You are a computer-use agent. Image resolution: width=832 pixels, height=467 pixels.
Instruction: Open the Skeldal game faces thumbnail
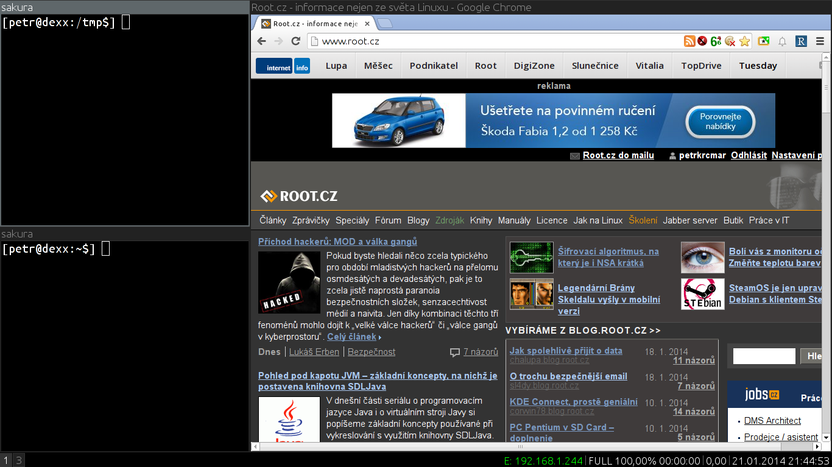[x=532, y=294]
